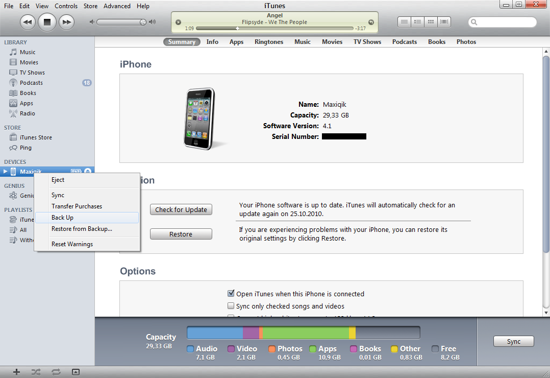Screen dimensions: 550x378
Task: Switch to the Ringtones tab
Action: pyautogui.click(x=269, y=42)
